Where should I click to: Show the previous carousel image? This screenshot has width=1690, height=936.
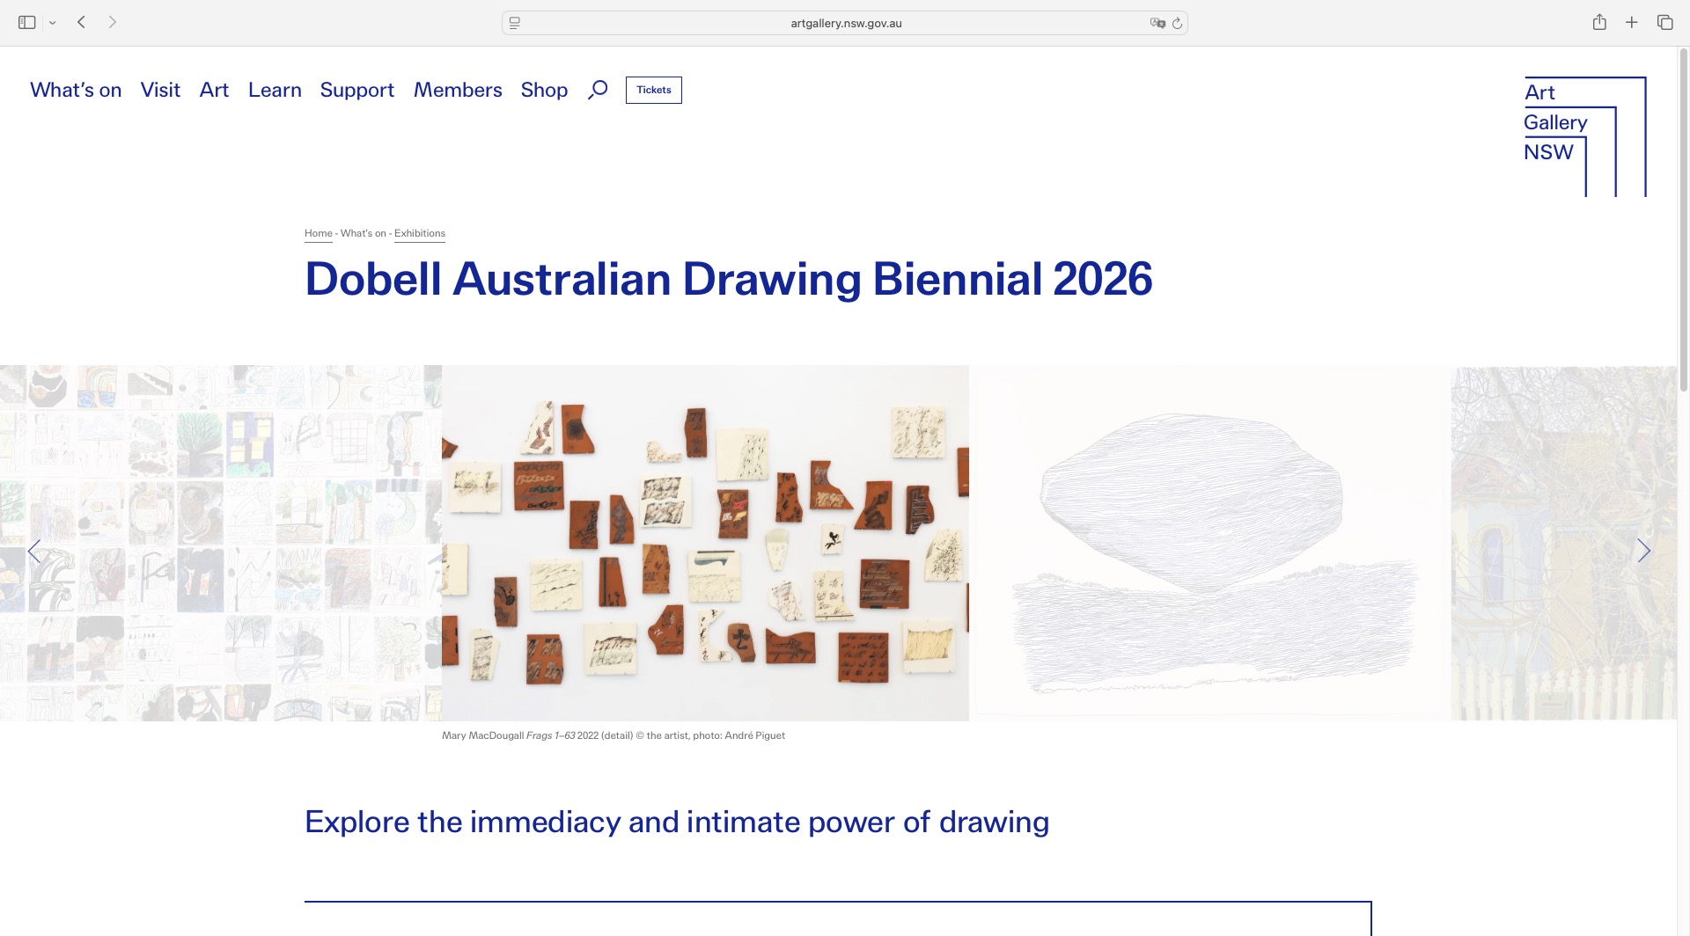34,552
